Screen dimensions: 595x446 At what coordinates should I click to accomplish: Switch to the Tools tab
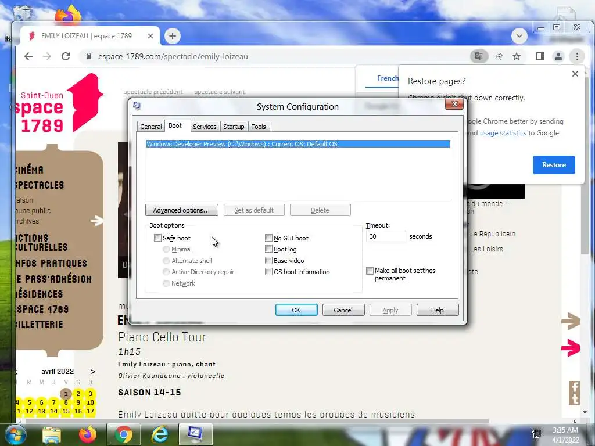(259, 127)
